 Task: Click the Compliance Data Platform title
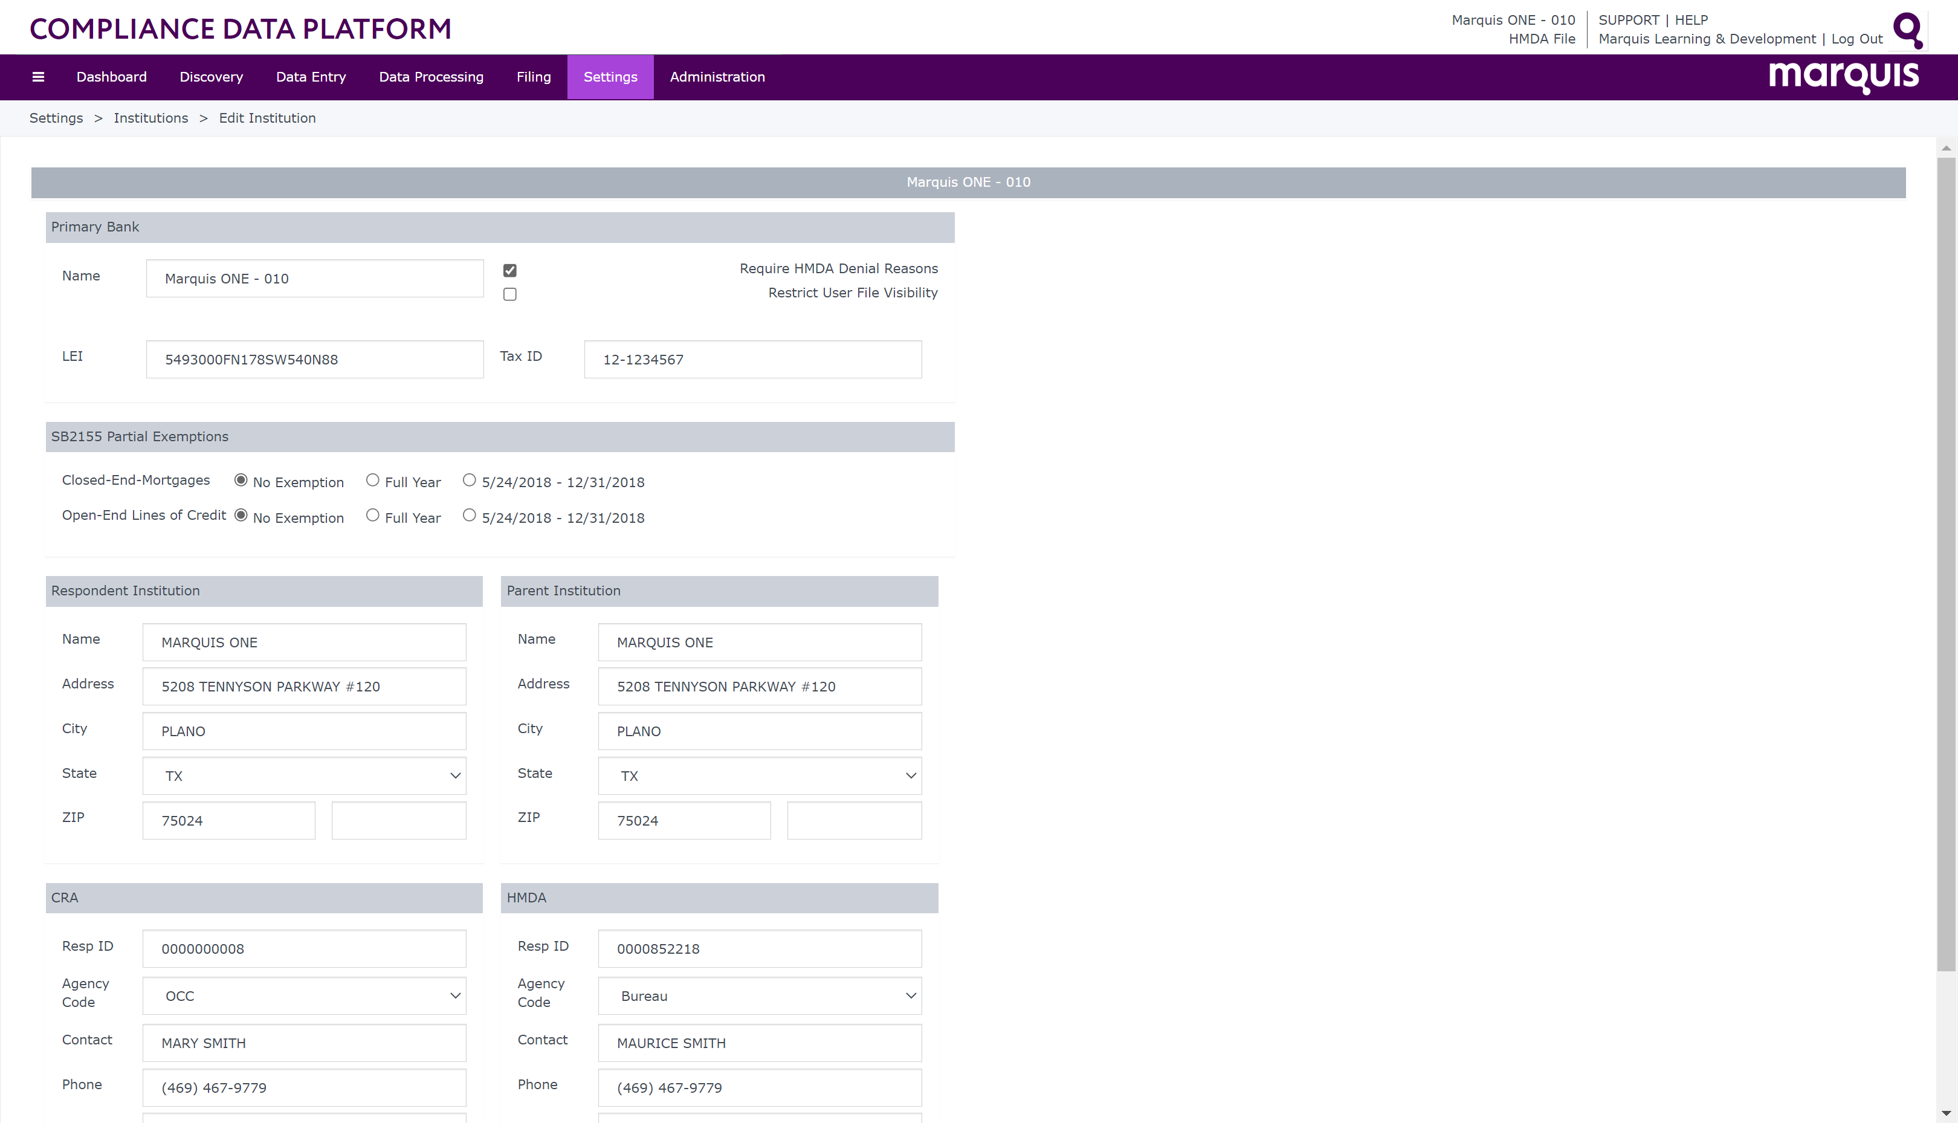241,28
